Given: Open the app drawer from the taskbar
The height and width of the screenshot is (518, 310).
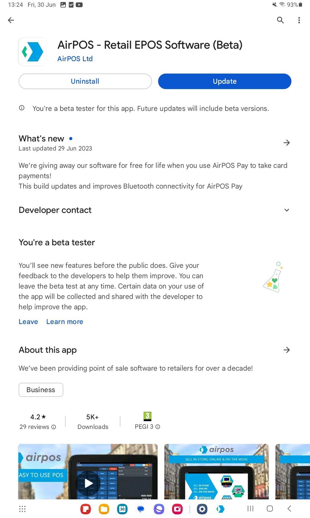Looking at the screenshot, I should click(22, 509).
